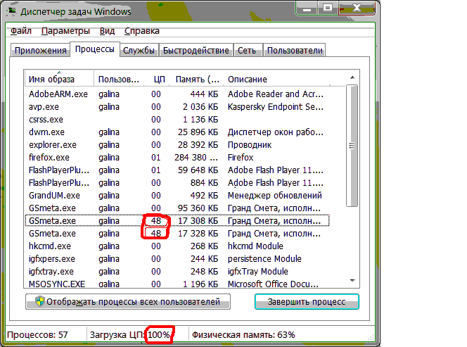Switch to the Пользователи tab

click(x=295, y=51)
